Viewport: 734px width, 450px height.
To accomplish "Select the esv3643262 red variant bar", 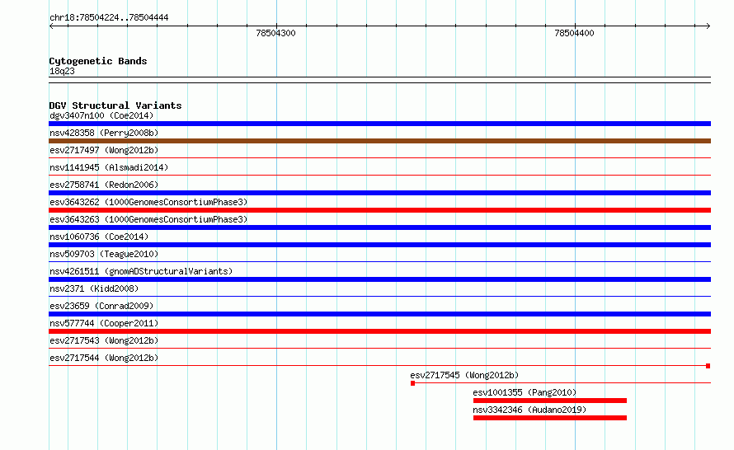I will 379,210.
